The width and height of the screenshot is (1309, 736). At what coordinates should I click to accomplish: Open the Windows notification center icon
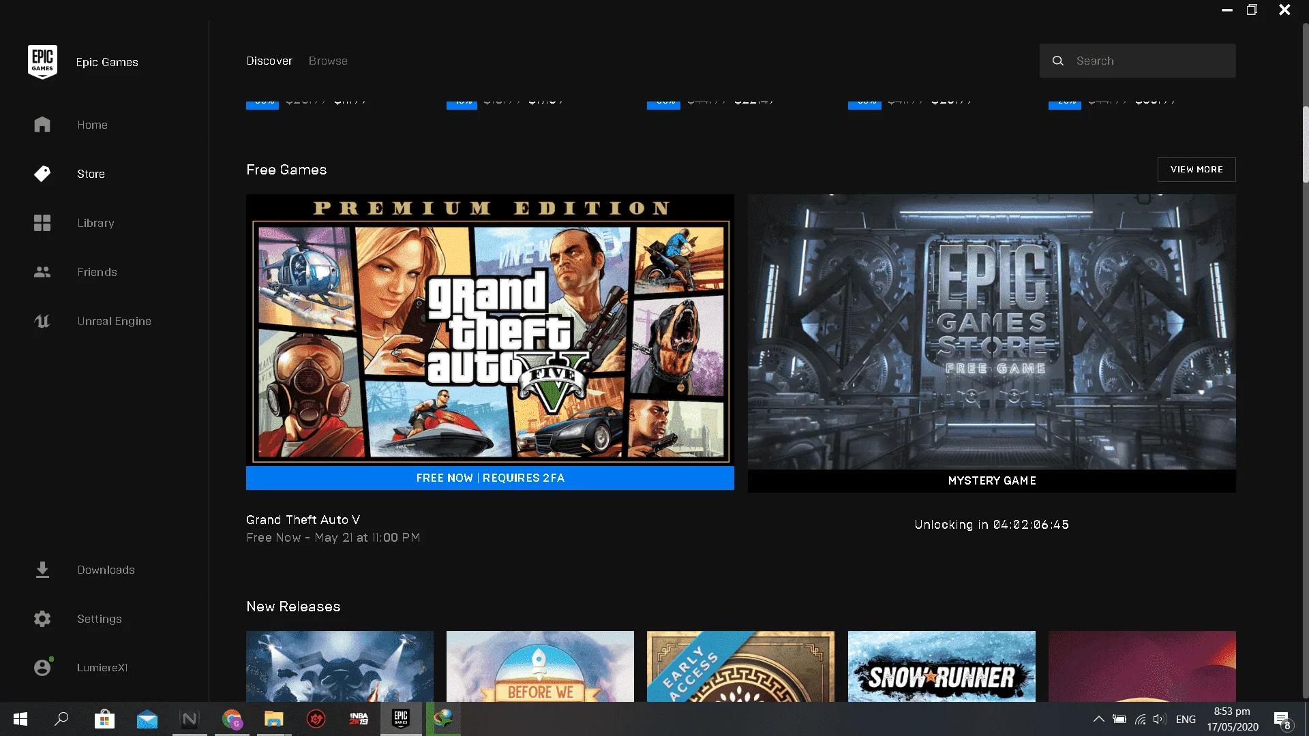click(1282, 720)
